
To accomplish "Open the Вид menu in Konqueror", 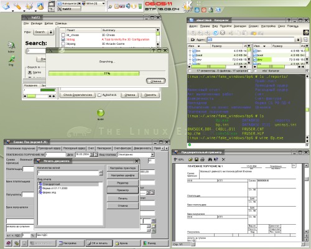I will point(215,26).
